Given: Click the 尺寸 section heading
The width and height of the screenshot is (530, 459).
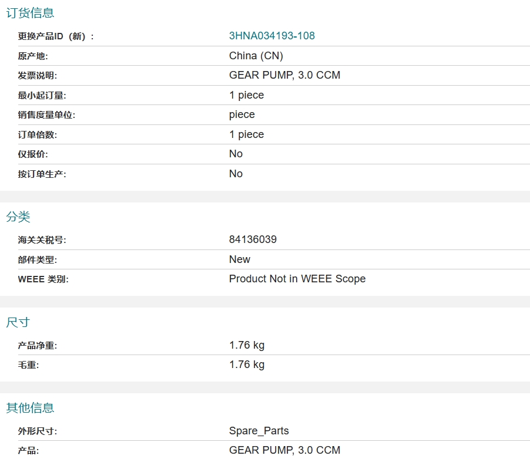Looking at the screenshot, I should pos(18,322).
